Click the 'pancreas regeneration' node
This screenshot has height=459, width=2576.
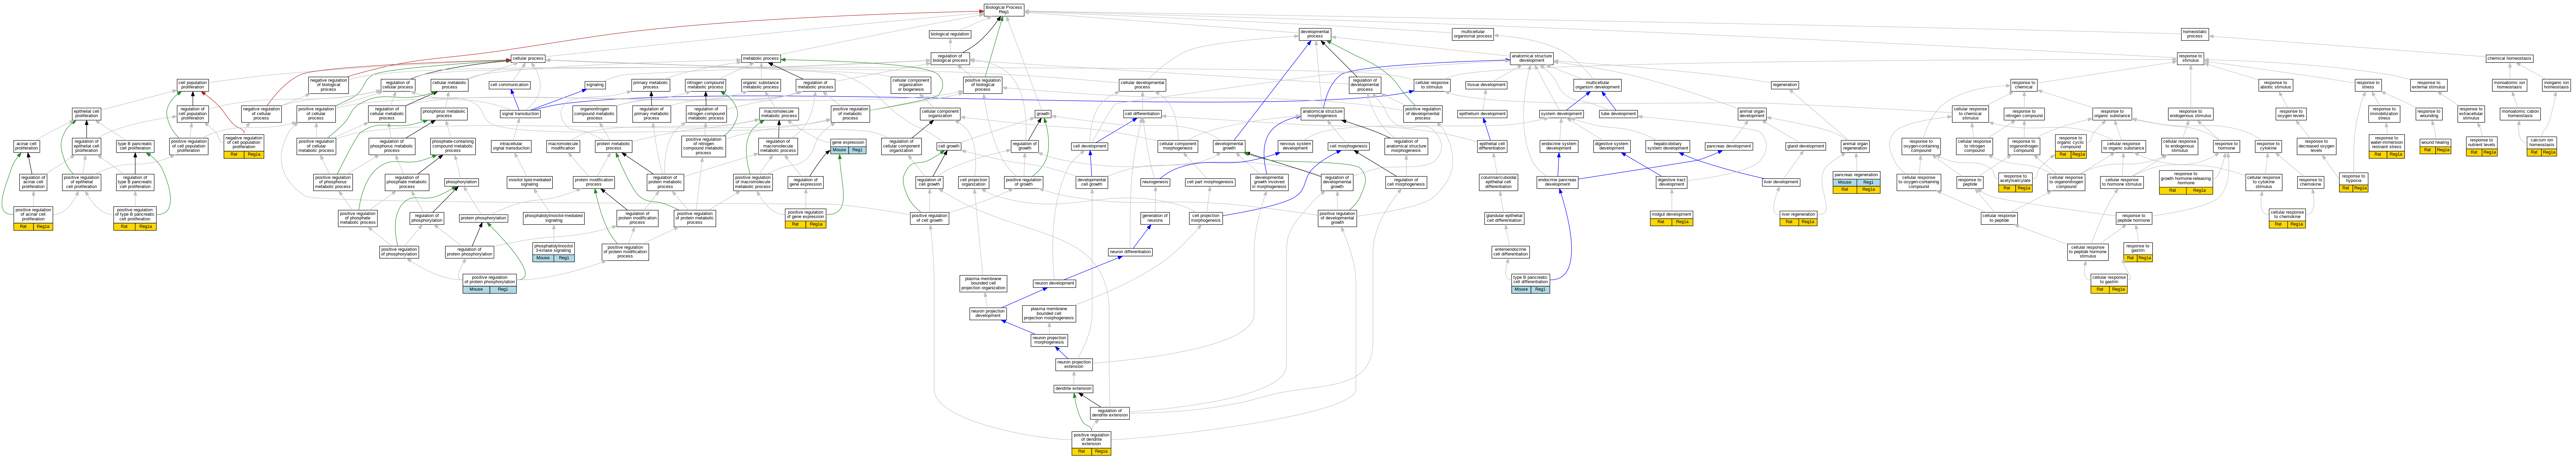(1856, 182)
